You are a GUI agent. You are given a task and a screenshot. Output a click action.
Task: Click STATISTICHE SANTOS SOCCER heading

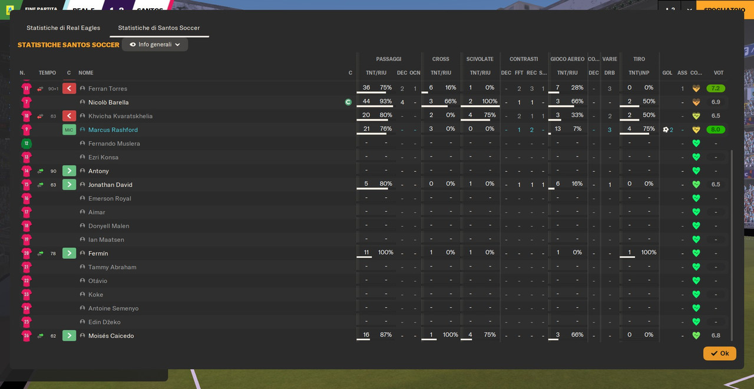tap(68, 45)
